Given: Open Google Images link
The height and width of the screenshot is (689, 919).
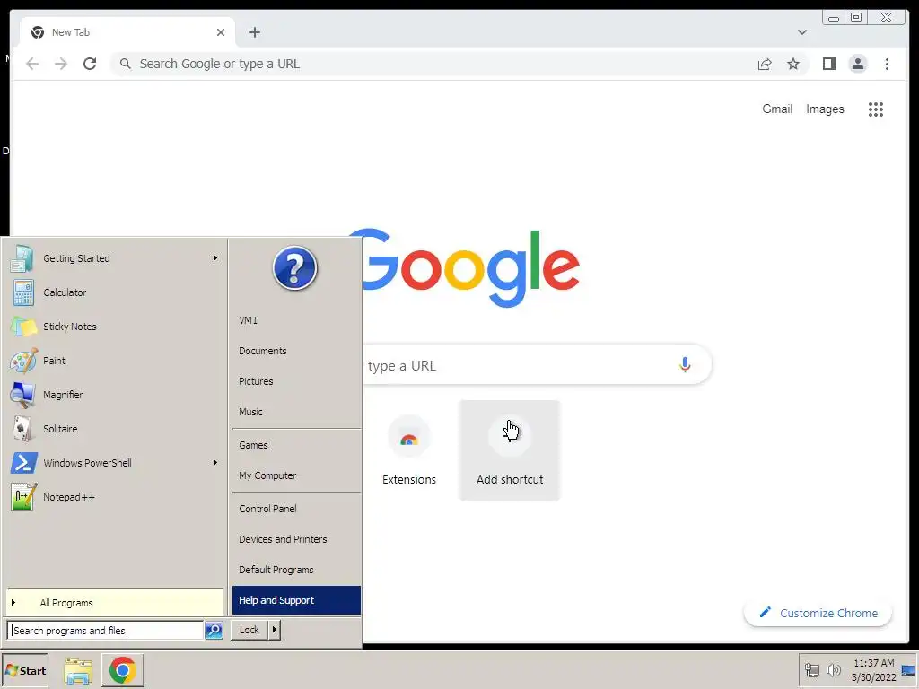Looking at the screenshot, I should coord(825,109).
